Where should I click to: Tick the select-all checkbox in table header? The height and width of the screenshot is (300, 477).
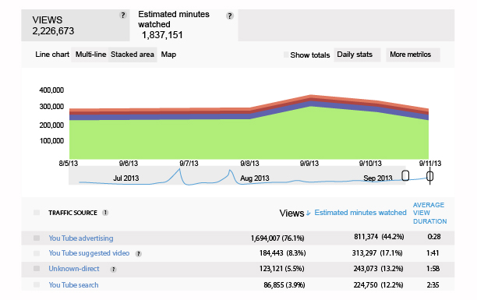(37, 213)
